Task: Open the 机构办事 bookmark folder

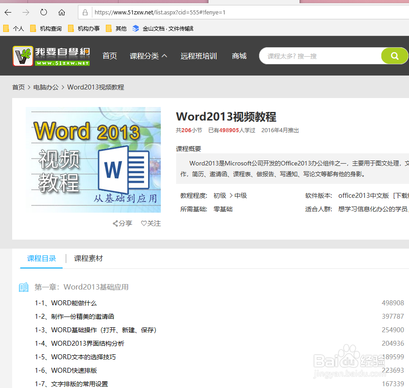Action: pyautogui.click(x=84, y=28)
